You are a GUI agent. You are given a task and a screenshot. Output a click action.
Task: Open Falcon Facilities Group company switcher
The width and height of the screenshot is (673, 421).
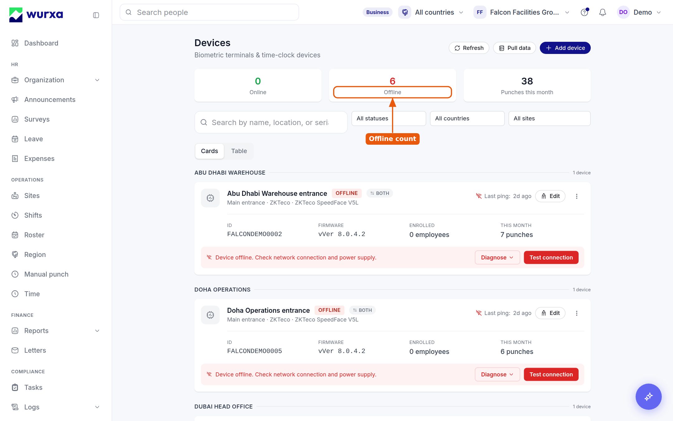522,12
